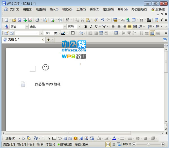Click the spell check 拼写检查 status indicator

pos(65,144)
